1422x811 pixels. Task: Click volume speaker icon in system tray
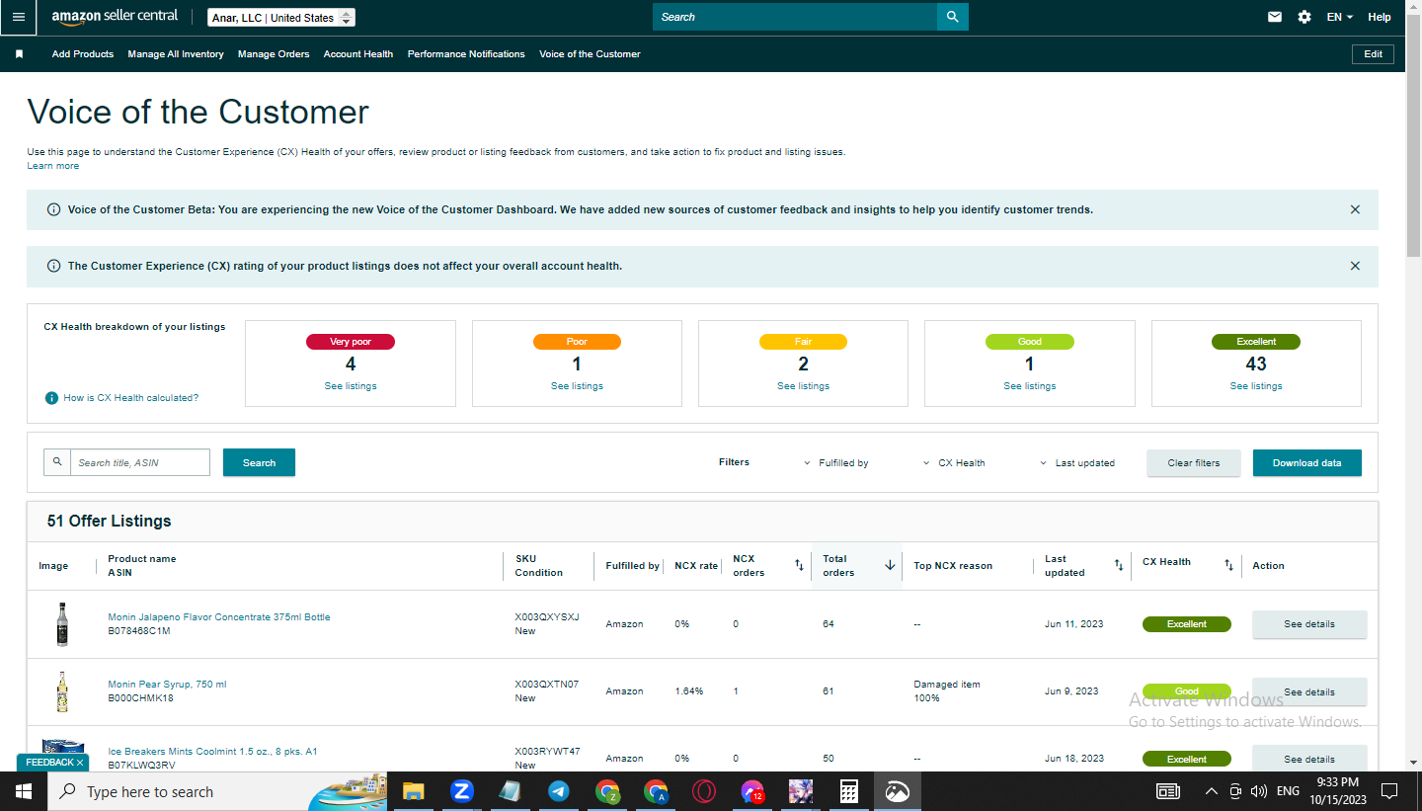coord(1258,791)
